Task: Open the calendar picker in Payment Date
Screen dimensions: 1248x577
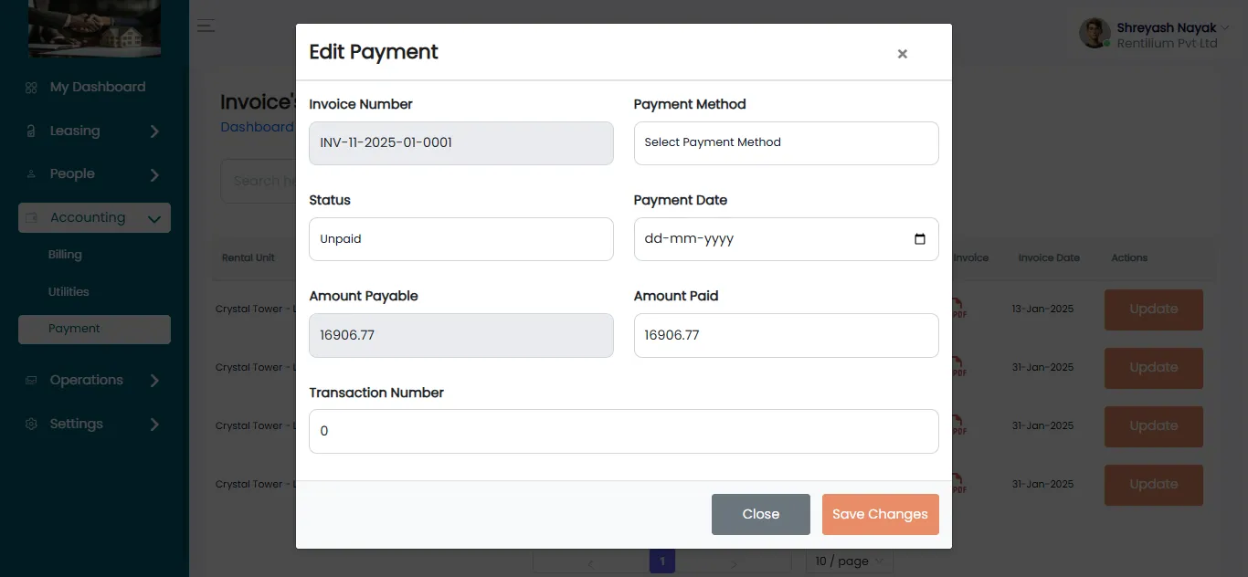Action: [x=919, y=239]
